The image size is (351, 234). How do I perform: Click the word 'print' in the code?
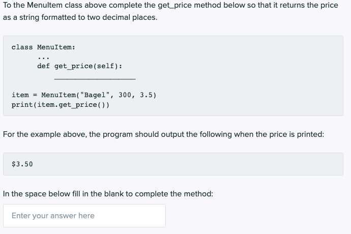point(22,105)
